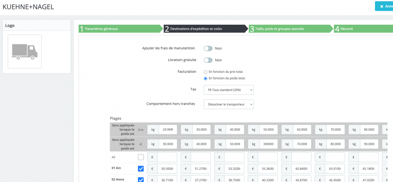Viewport: 393px width, 182px height.
Task: Click 02 Aisne price field 38.7500
Action: pos(234,179)
